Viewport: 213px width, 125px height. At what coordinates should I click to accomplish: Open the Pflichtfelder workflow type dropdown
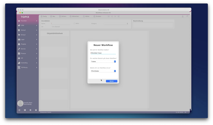(x=103, y=71)
